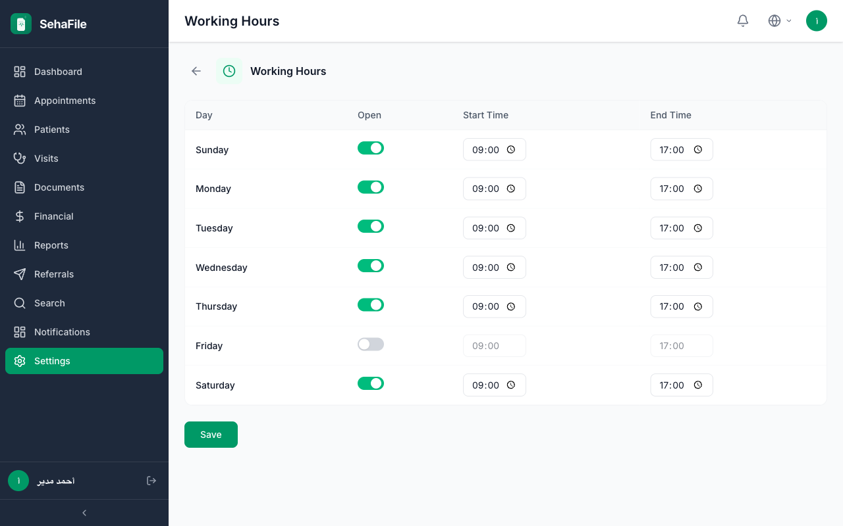Open the Saturday start time clock picker
The height and width of the screenshot is (526, 843).
[x=511, y=385]
